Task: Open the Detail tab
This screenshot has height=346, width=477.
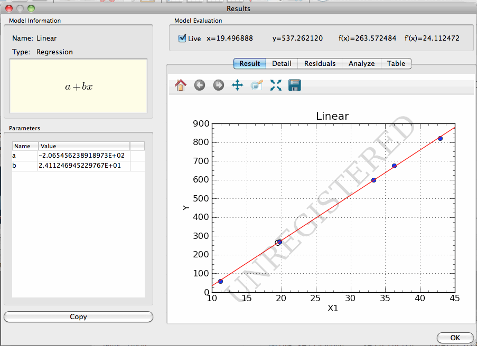Action: 282,63
